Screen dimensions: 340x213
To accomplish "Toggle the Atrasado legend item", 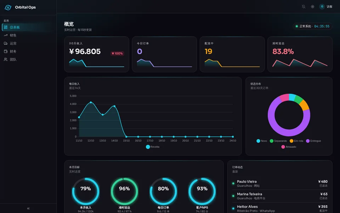I will coord(289,147).
